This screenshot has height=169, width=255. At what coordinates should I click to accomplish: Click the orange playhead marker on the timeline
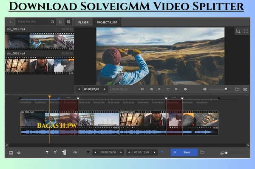[x=50, y=97]
